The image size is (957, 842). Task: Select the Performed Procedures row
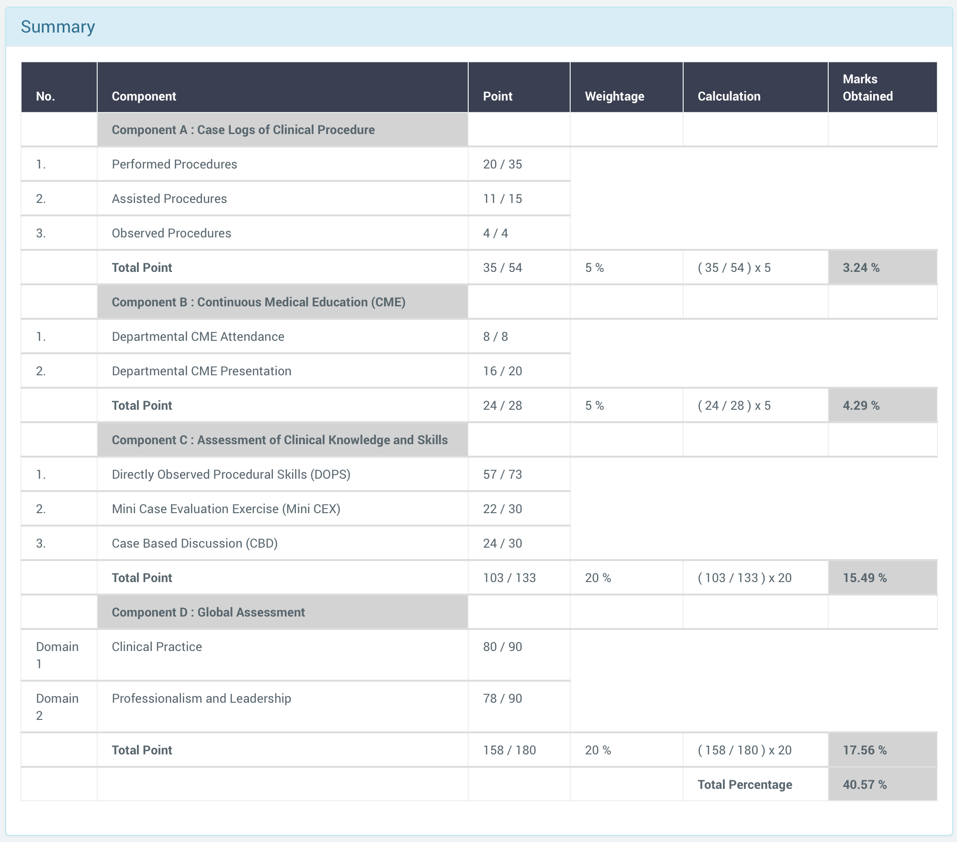(174, 164)
